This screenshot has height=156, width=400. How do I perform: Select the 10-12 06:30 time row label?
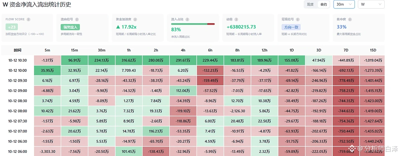click(18, 141)
